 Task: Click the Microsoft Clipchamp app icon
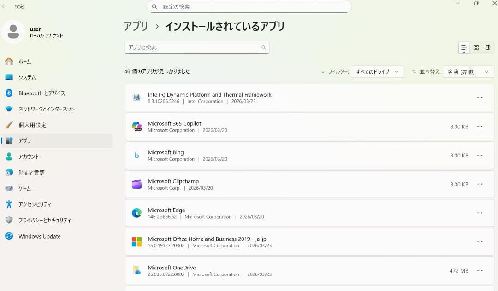136,184
